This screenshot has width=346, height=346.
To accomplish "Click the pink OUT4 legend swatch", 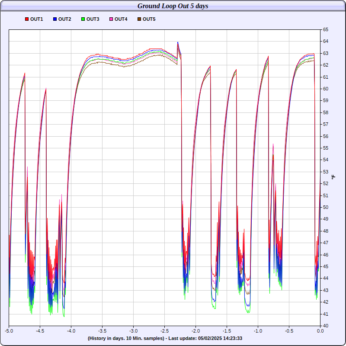I will [x=111, y=19].
